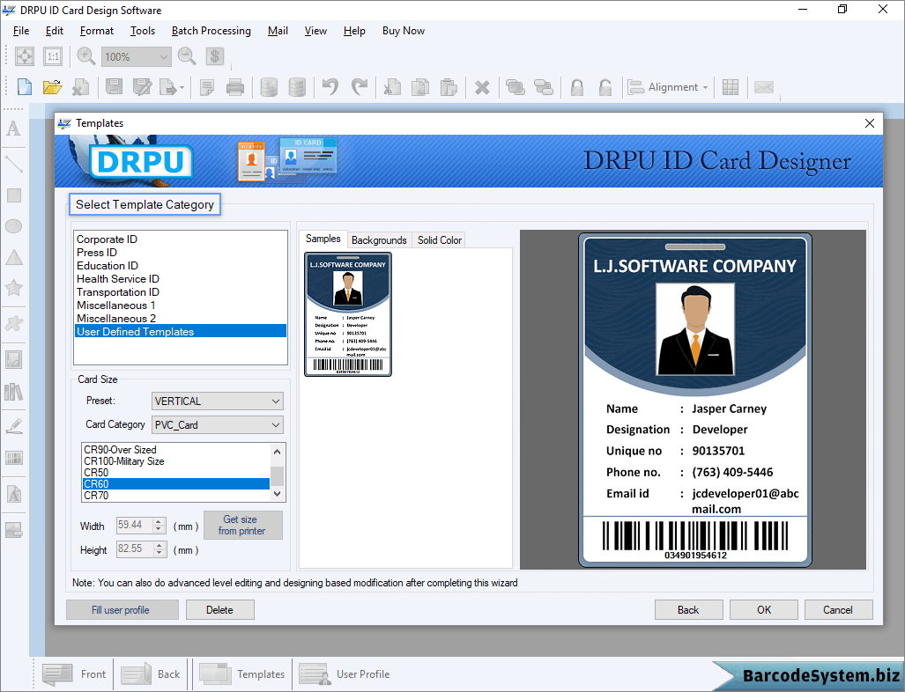The height and width of the screenshot is (692, 905).
Task: Open the Format menu
Action: [x=96, y=31]
